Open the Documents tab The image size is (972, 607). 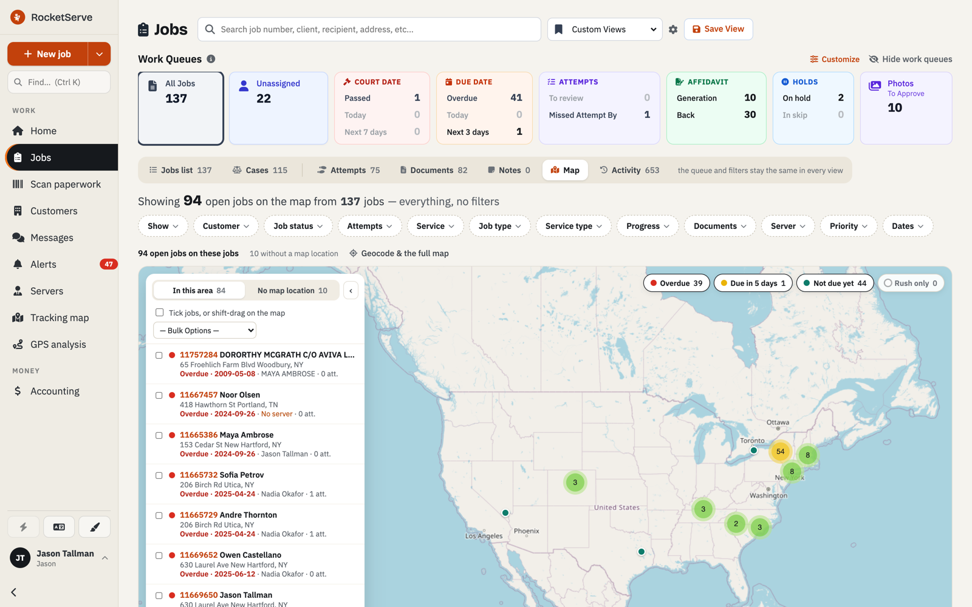point(434,170)
